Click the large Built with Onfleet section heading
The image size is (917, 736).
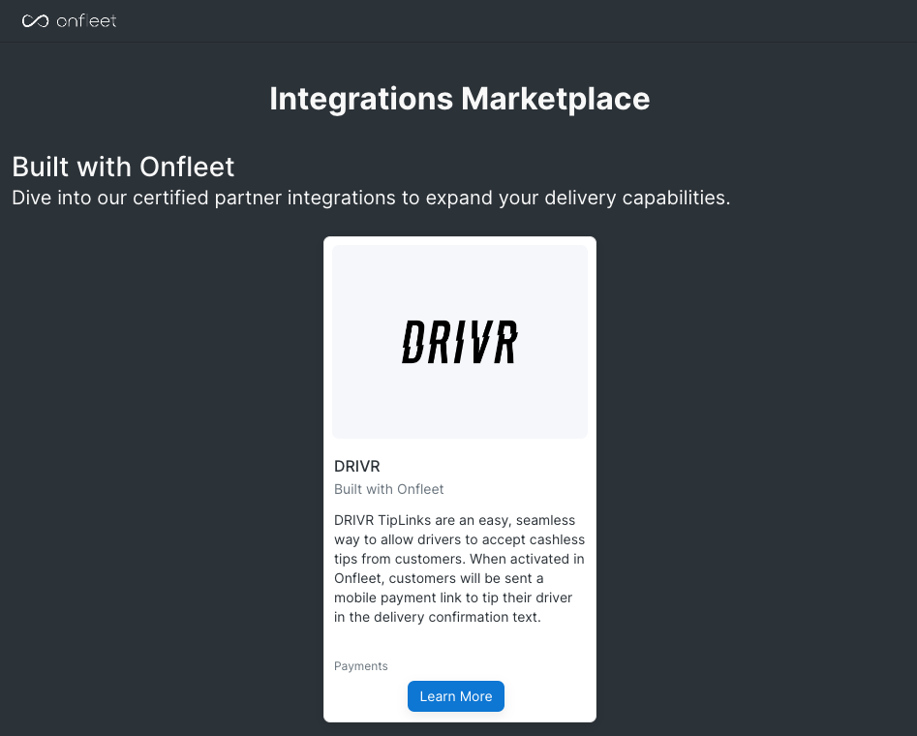tap(123, 167)
